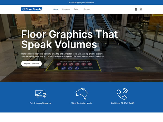This screenshot has width=163, height=122.
Task: Open the Contact menu item
Action: (87, 9)
